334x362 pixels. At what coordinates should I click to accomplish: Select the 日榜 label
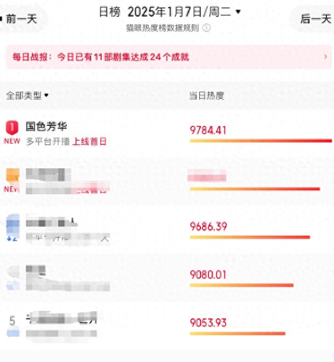tap(109, 11)
